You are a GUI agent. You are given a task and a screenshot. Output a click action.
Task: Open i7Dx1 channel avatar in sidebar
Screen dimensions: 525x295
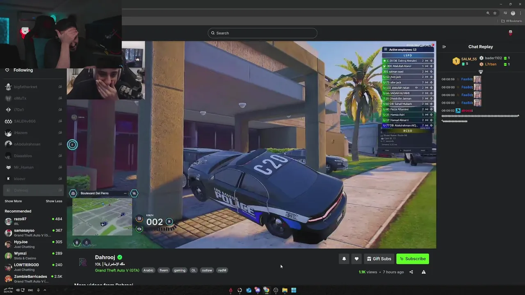(8, 110)
